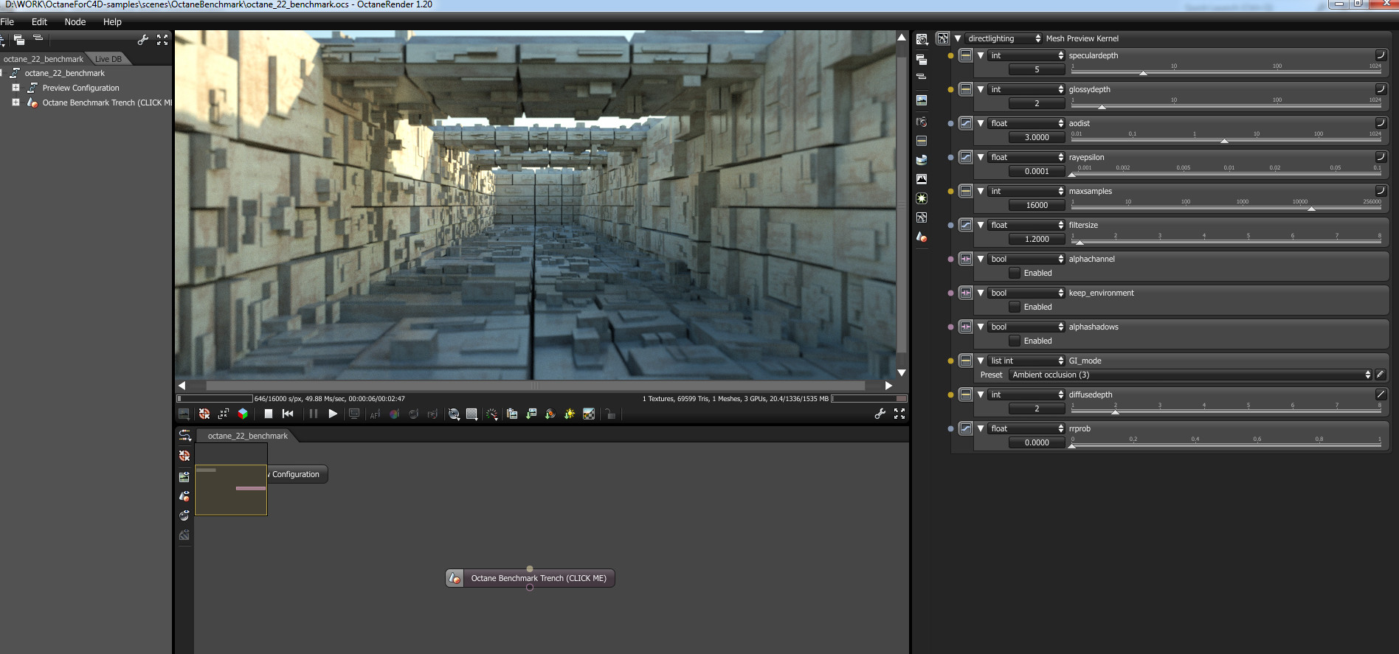The width and height of the screenshot is (1399, 654).
Task: Expand Preview Configuration tree node
Action: [x=15, y=88]
